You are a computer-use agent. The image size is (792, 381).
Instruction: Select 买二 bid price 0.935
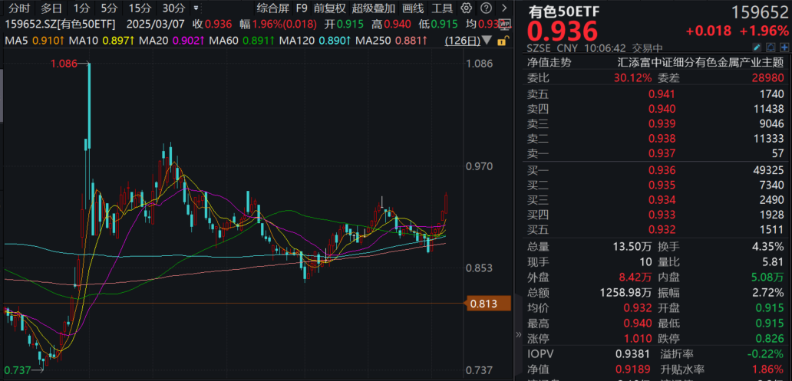point(662,185)
